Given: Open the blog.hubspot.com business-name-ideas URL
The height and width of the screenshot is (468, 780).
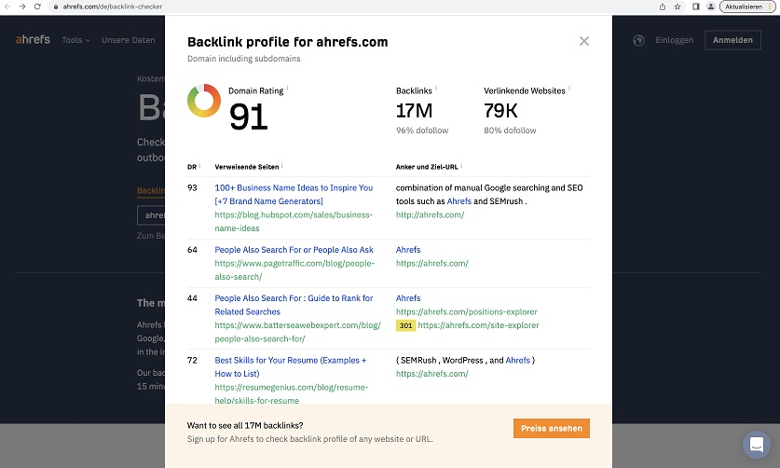Looking at the screenshot, I should (x=294, y=222).
